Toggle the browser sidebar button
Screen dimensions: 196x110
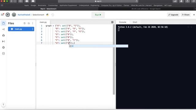tap(21, 1)
